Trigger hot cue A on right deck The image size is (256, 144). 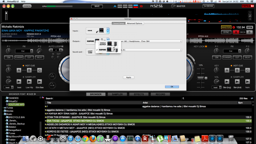coord(227,70)
